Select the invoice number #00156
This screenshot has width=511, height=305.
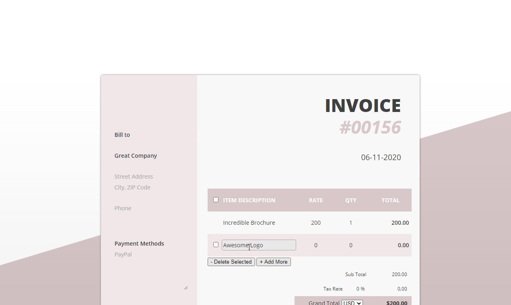point(369,127)
